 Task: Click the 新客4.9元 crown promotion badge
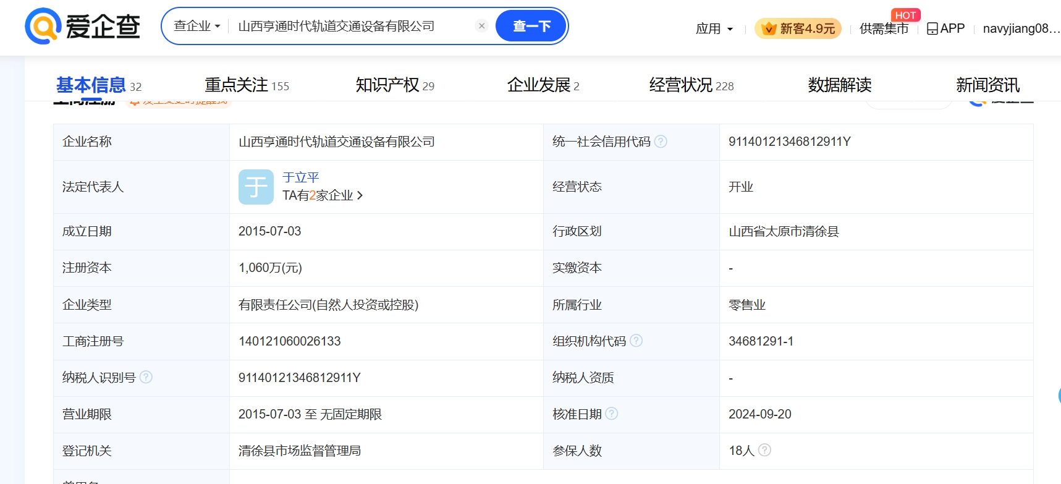798,28
